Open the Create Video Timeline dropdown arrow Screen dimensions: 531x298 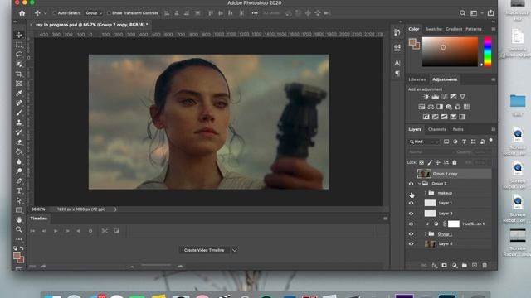click(234, 250)
